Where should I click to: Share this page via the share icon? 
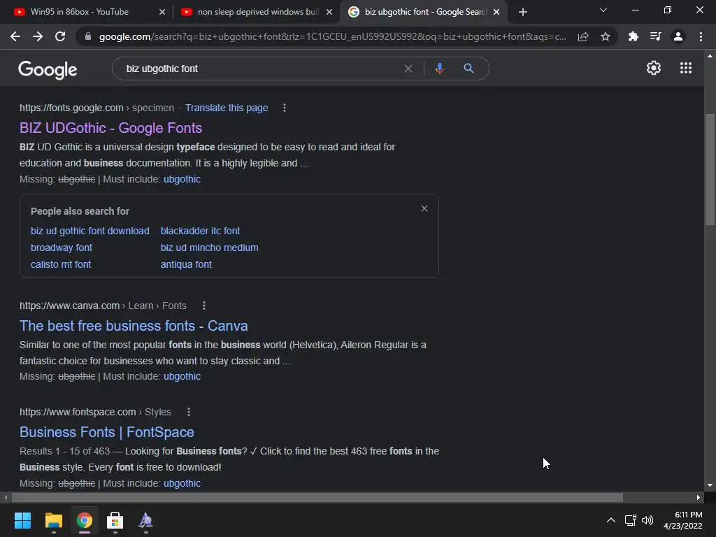(x=583, y=36)
